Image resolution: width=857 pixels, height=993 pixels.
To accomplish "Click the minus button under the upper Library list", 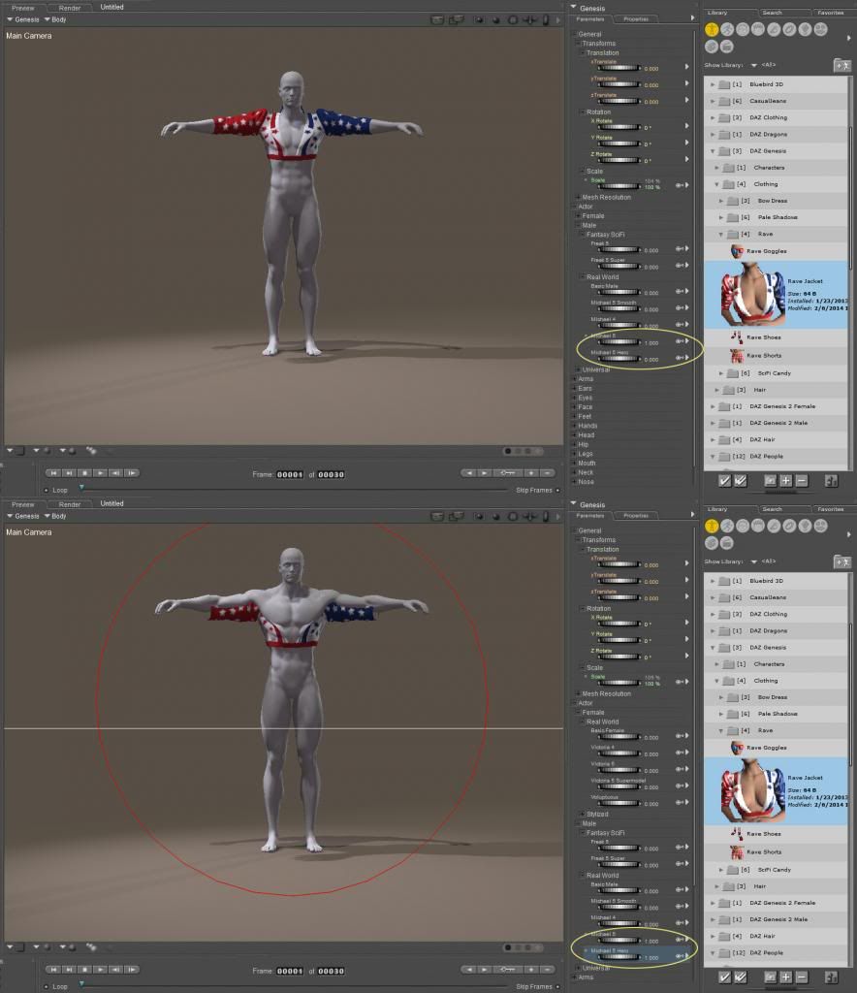I will [801, 480].
